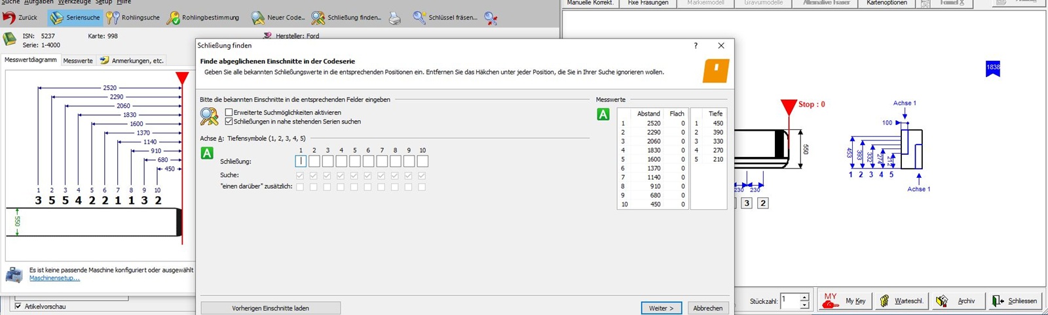Click the Zurück back arrow icon
Screen dimensions: 1048x315
coord(10,18)
